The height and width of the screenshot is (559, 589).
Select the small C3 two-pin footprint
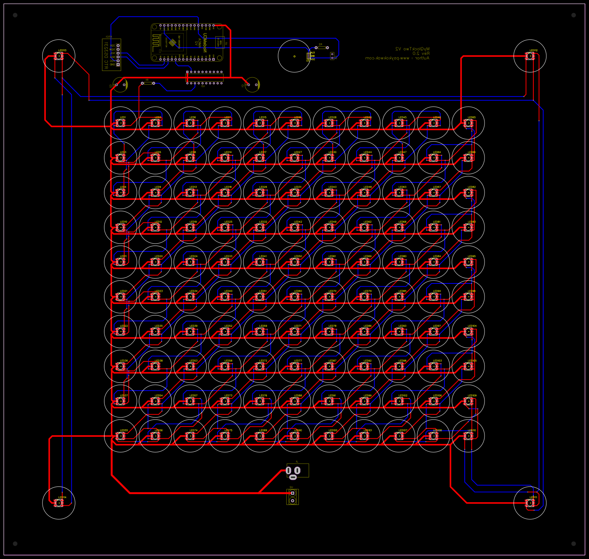(x=332, y=56)
